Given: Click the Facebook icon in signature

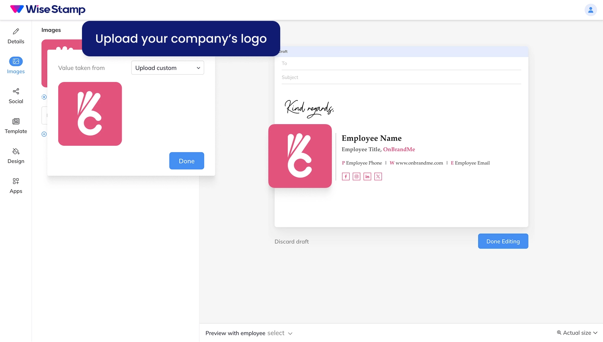Looking at the screenshot, I should [x=346, y=177].
